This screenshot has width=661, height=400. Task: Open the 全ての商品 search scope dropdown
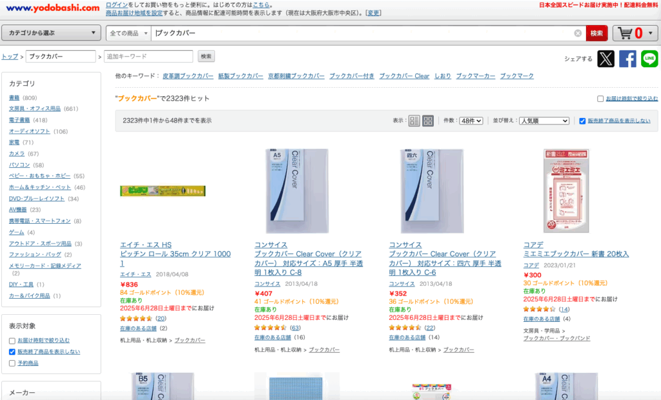click(128, 34)
